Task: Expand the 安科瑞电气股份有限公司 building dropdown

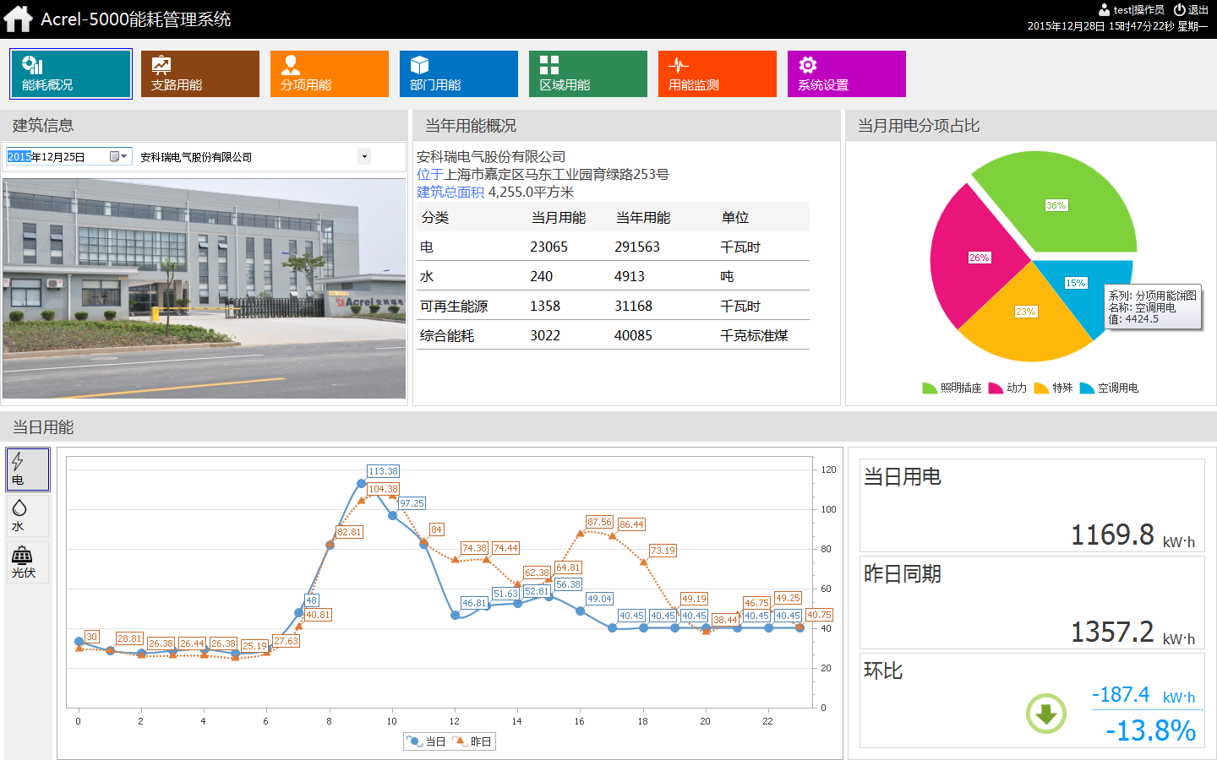Action: pyautogui.click(x=364, y=156)
